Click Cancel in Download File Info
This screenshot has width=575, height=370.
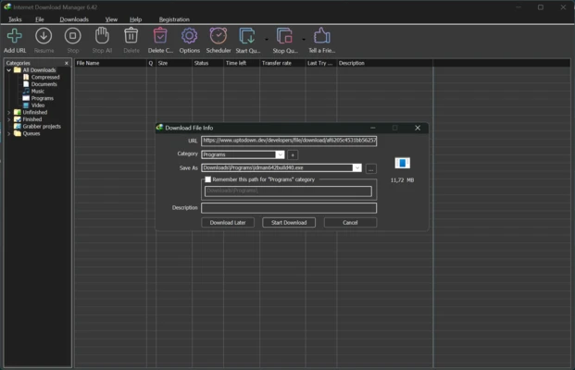[350, 222]
